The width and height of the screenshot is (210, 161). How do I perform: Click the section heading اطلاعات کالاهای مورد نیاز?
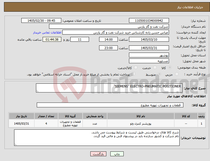pyautogui.click(x=186, y=96)
